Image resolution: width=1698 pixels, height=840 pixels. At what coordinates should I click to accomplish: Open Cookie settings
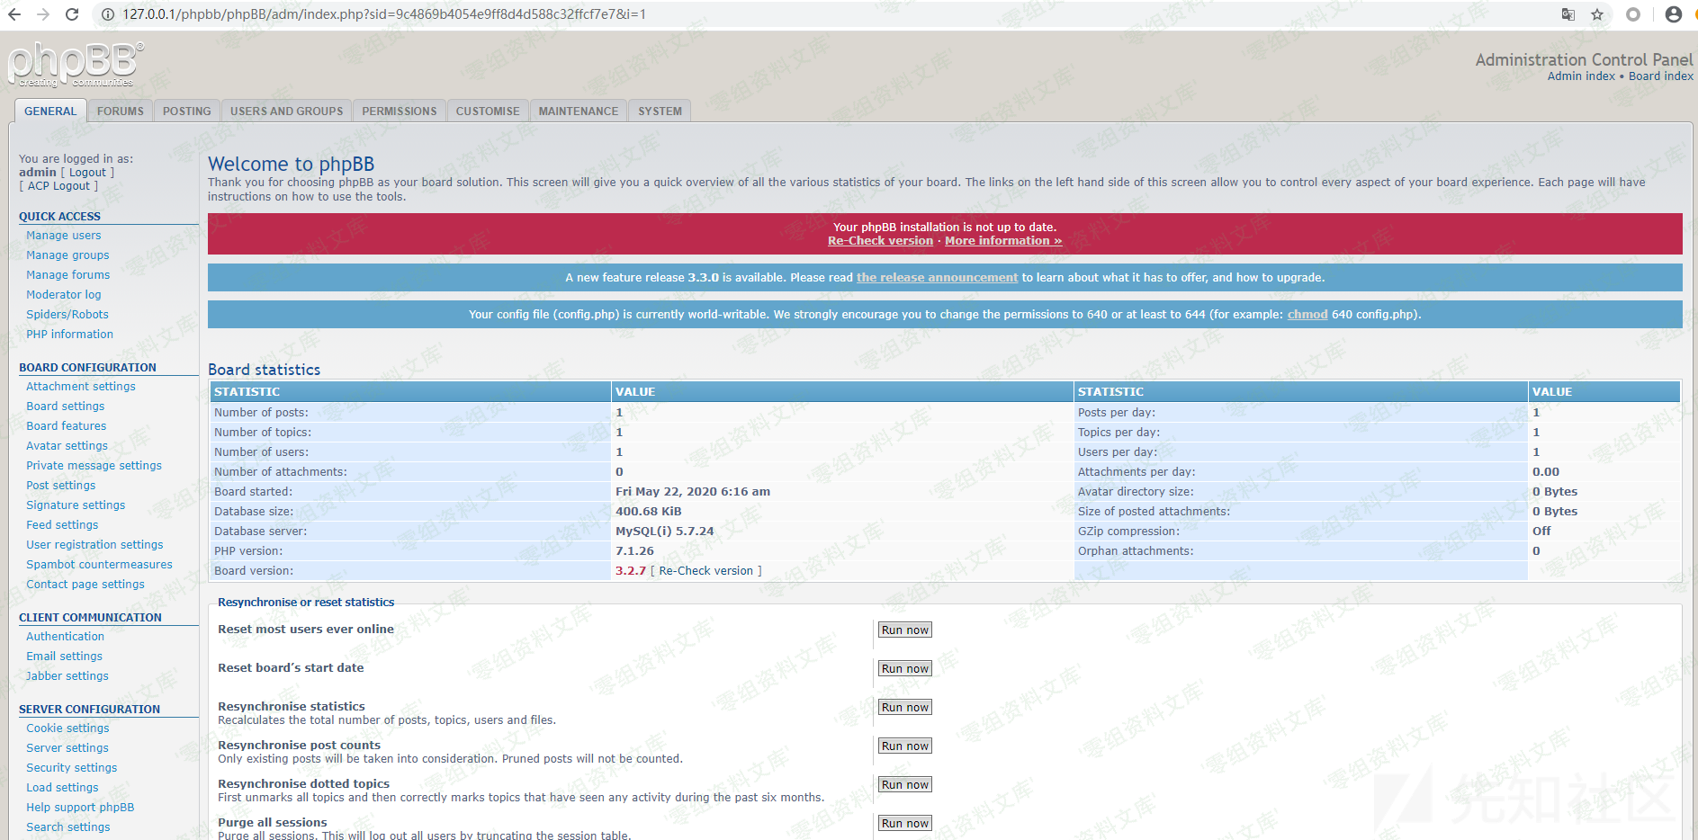pyautogui.click(x=67, y=728)
